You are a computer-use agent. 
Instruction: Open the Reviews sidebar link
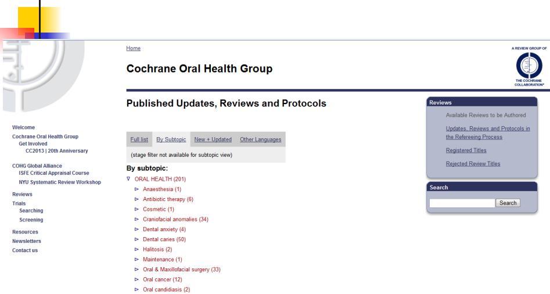[x=22, y=194]
